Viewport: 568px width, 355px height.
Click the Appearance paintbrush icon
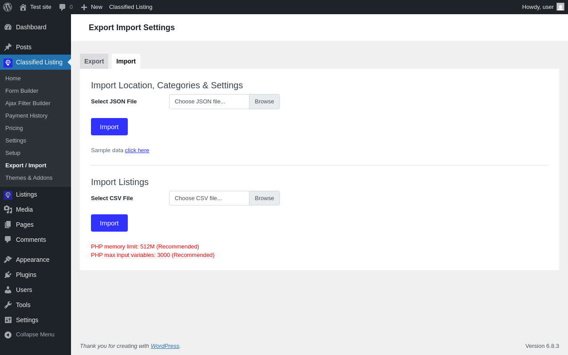click(8, 260)
